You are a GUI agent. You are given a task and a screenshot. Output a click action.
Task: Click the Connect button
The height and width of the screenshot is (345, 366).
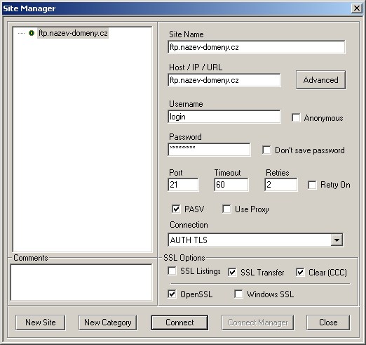(x=179, y=323)
